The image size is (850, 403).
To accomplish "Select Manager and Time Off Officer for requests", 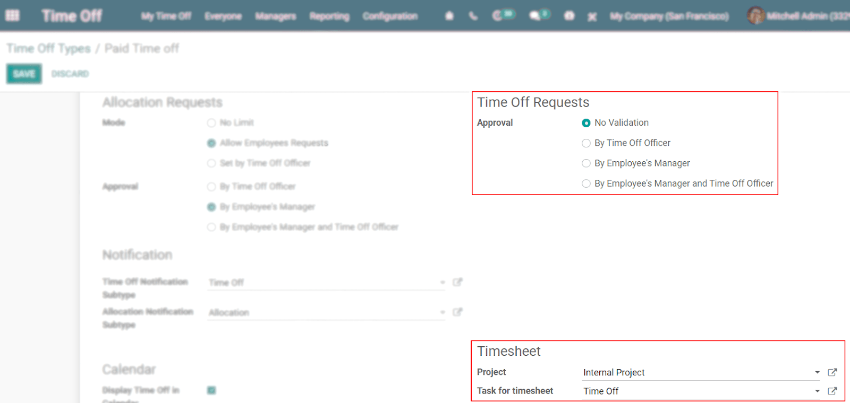I will (x=586, y=183).
